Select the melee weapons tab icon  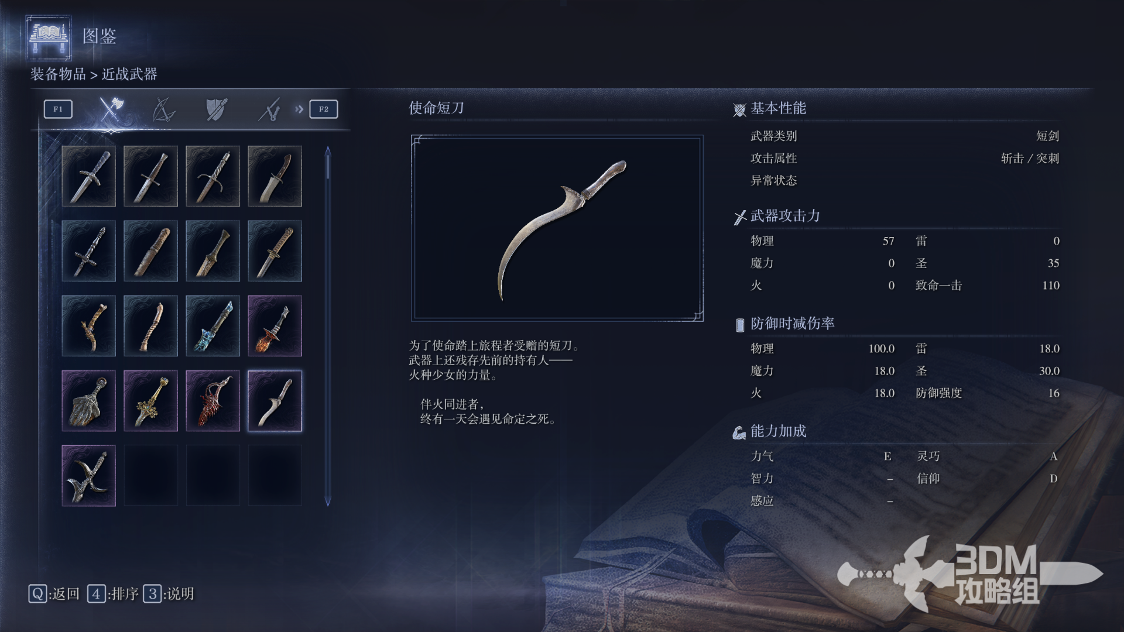[x=111, y=109]
